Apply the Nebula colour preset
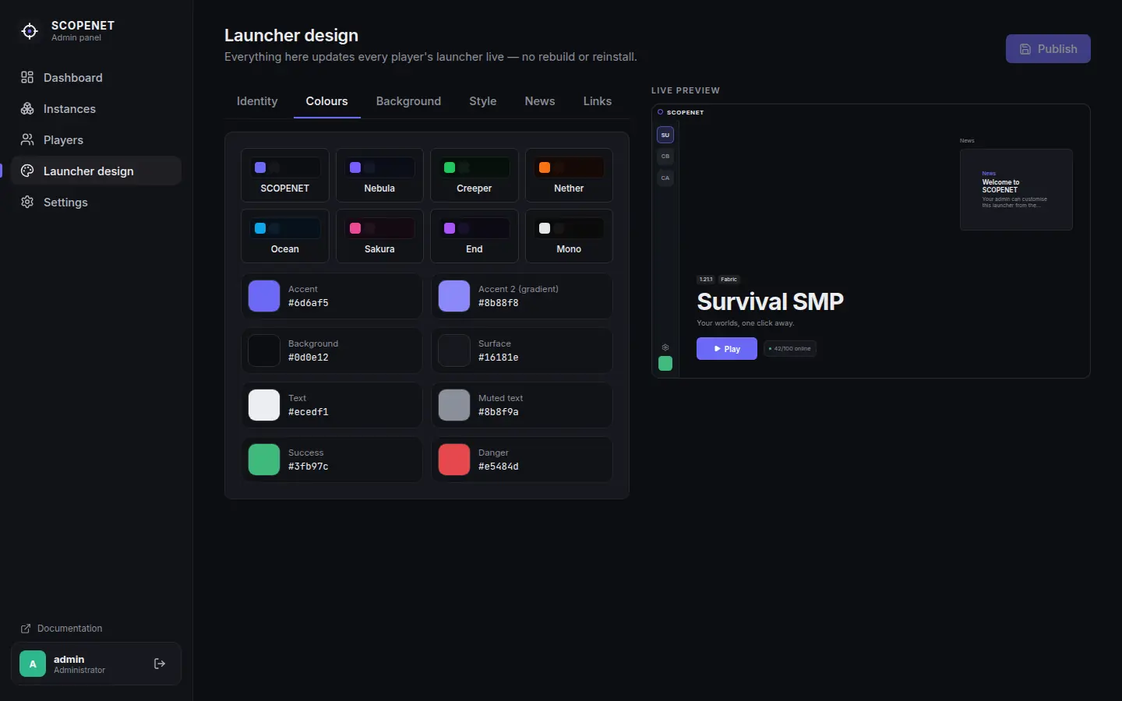The image size is (1122, 701). tap(379, 175)
